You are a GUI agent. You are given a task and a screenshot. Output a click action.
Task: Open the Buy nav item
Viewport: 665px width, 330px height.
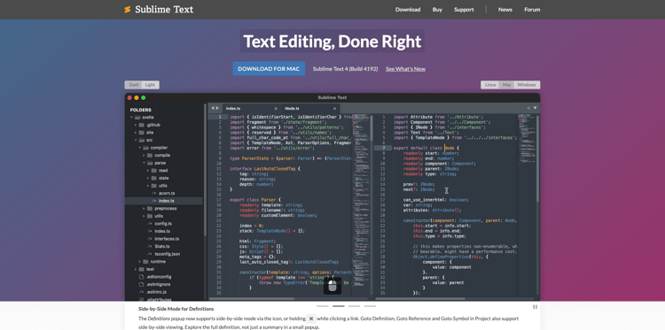coord(437,10)
